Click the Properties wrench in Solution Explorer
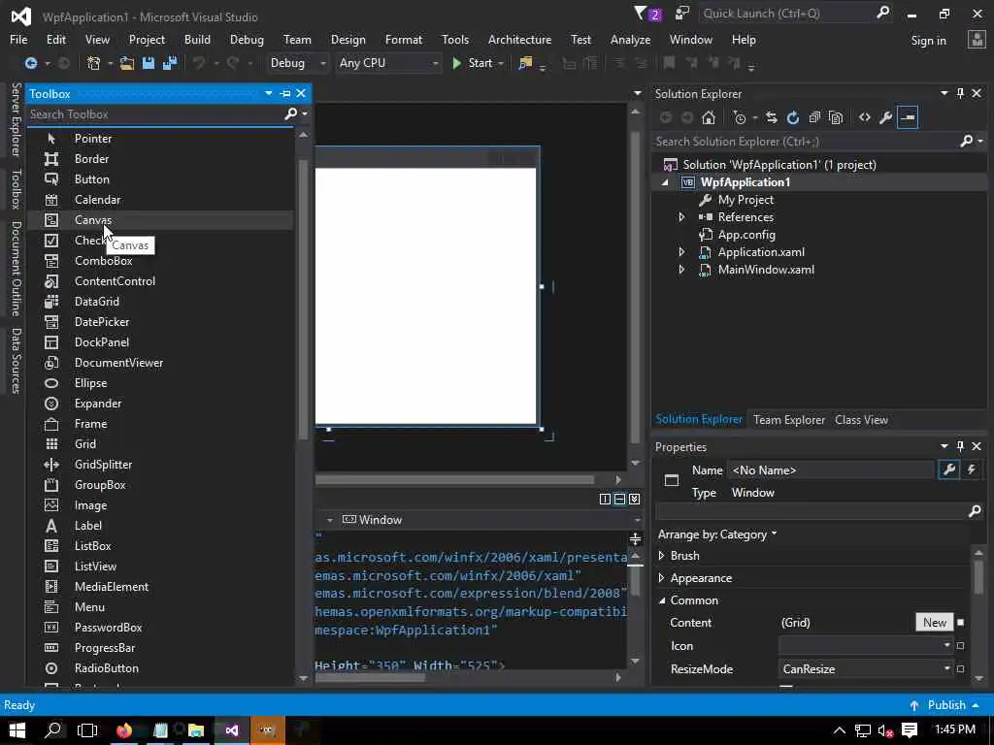This screenshot has width=994, height=745. click(x=886, y=117)
